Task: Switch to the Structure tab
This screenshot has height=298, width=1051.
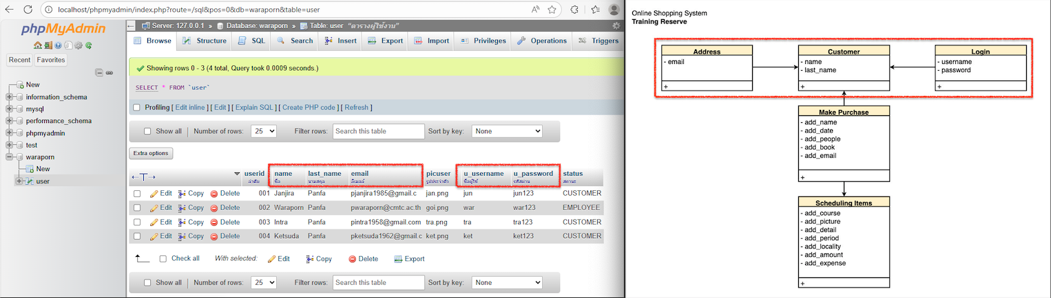Action: point(204,41)
